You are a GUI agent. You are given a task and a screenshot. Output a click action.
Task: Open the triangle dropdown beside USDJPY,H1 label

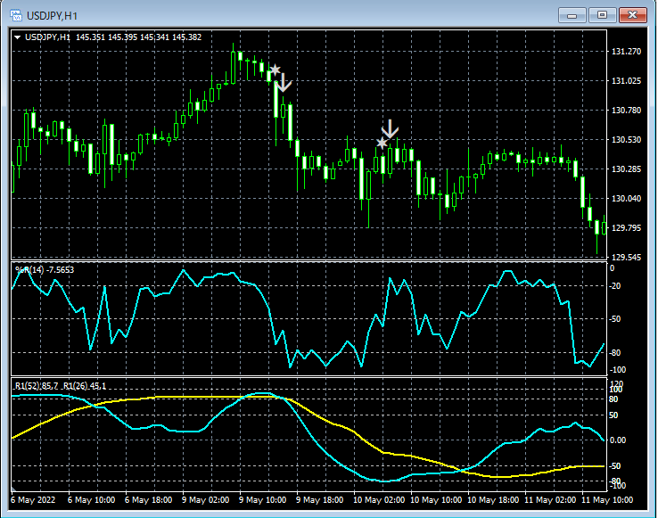[18, 37]
